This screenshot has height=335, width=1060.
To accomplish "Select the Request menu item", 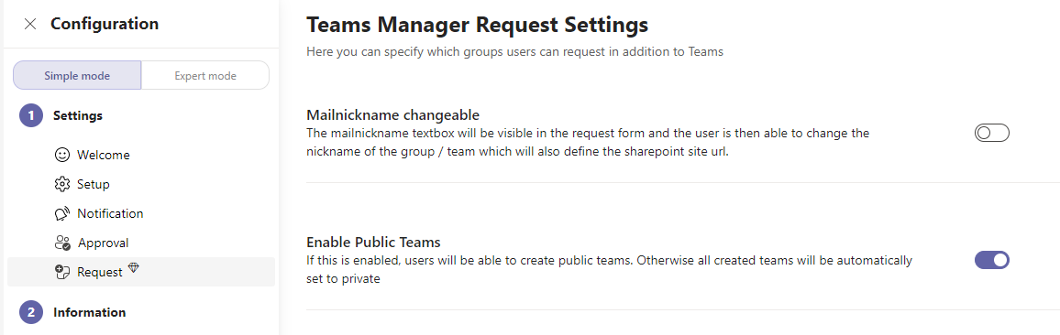I will [141, 272].
